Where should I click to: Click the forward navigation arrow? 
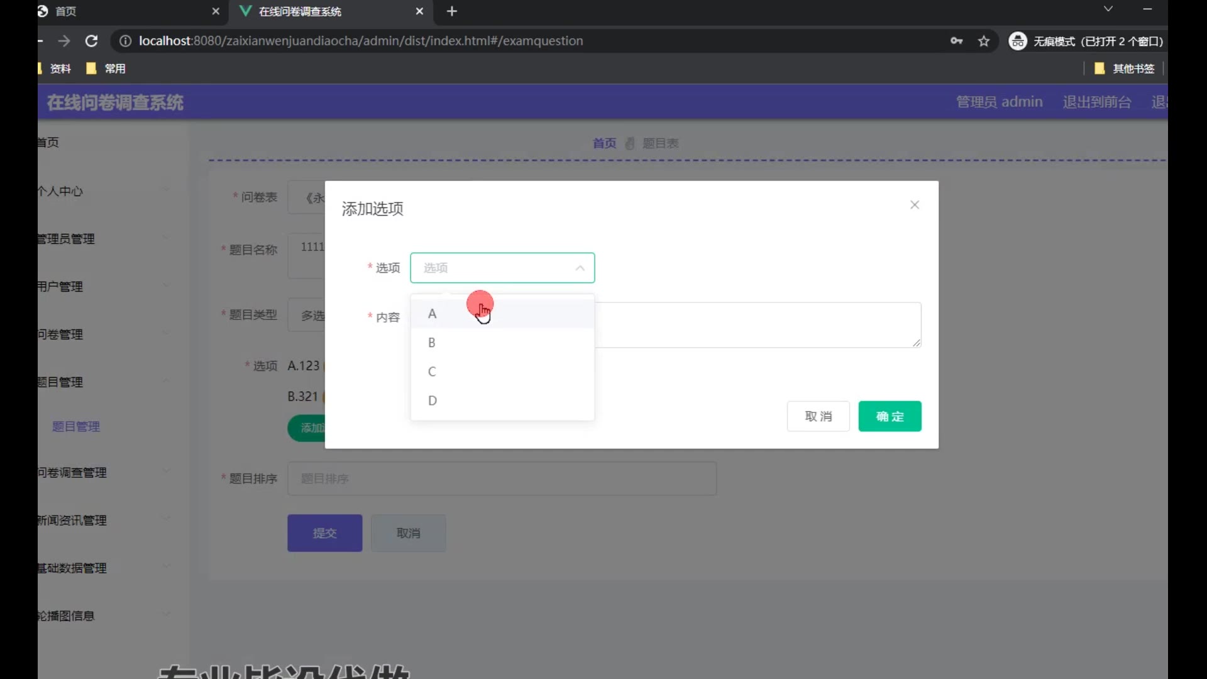point(64,41)
